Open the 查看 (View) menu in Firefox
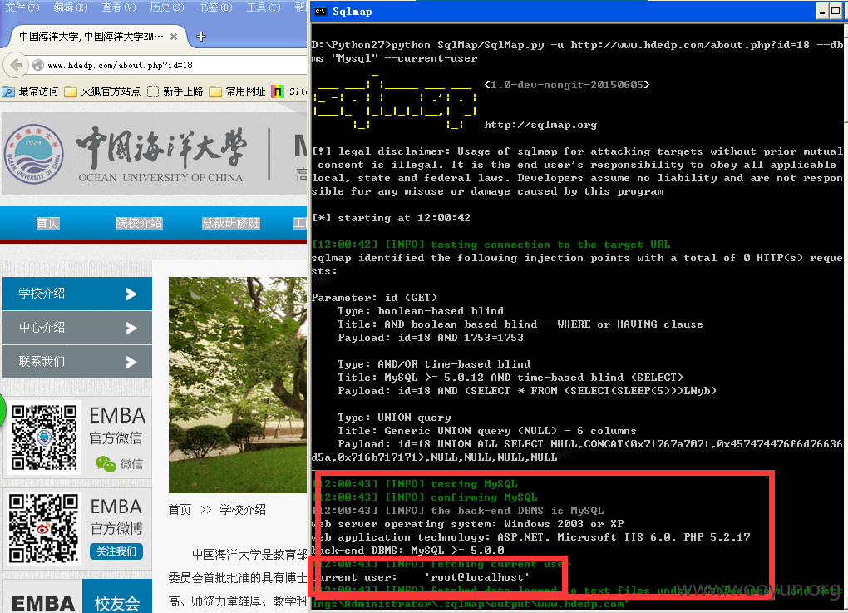Screen dimensions: 848x613 tap(118, 7)
